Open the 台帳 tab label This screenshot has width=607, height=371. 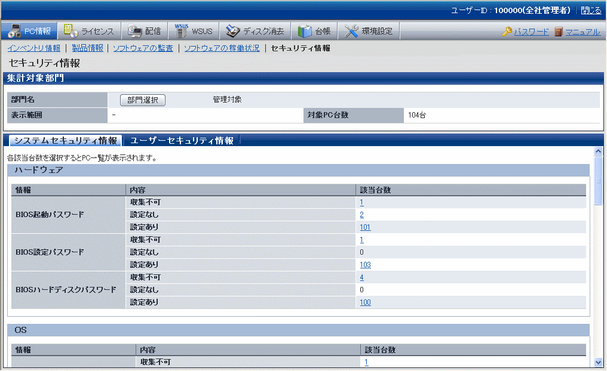click(x=323, y=31)
